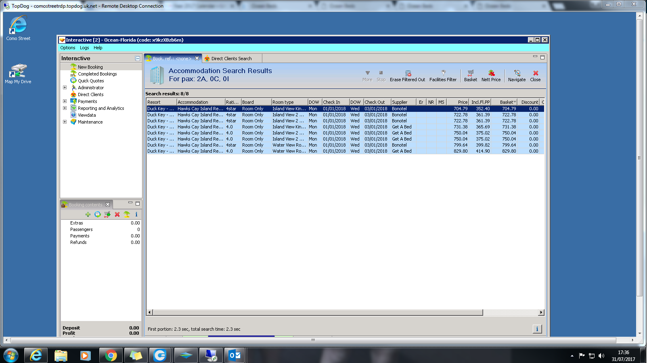
Task: Click the Navigate compass icon
Action: [517, 73]
